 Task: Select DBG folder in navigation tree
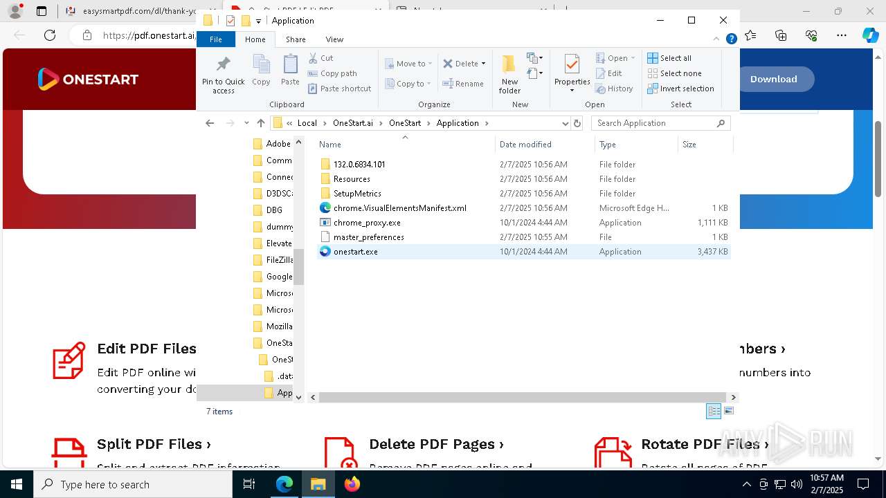tap(269, 210)
